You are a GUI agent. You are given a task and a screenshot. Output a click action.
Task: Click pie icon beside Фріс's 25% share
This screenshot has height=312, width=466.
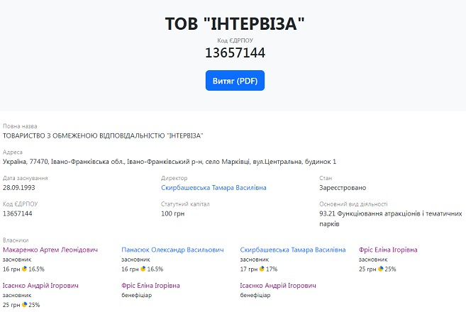pyautogui.click(x=381, y=269)
